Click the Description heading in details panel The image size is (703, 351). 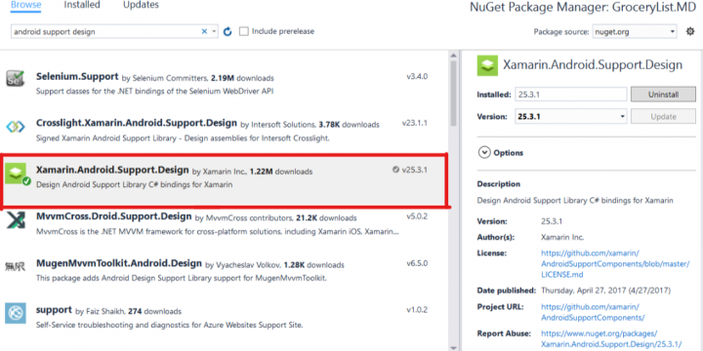[499, 184]
